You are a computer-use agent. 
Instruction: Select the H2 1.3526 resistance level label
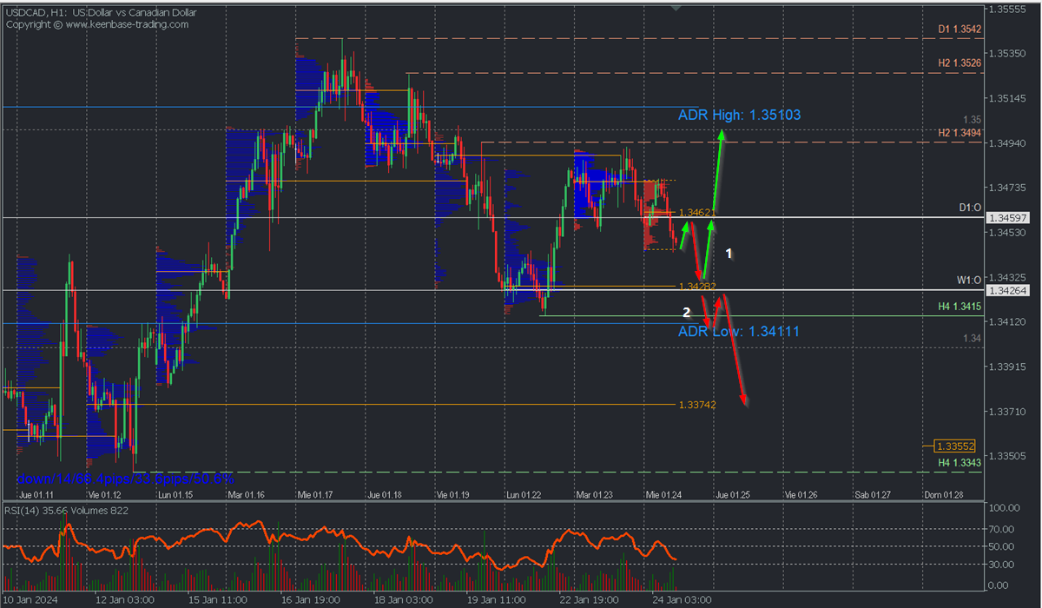960,63
